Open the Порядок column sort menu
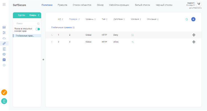 (x=79, y=19)
